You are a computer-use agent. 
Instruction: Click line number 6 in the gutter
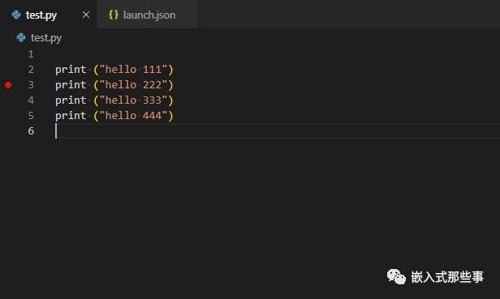coord(31,131)
